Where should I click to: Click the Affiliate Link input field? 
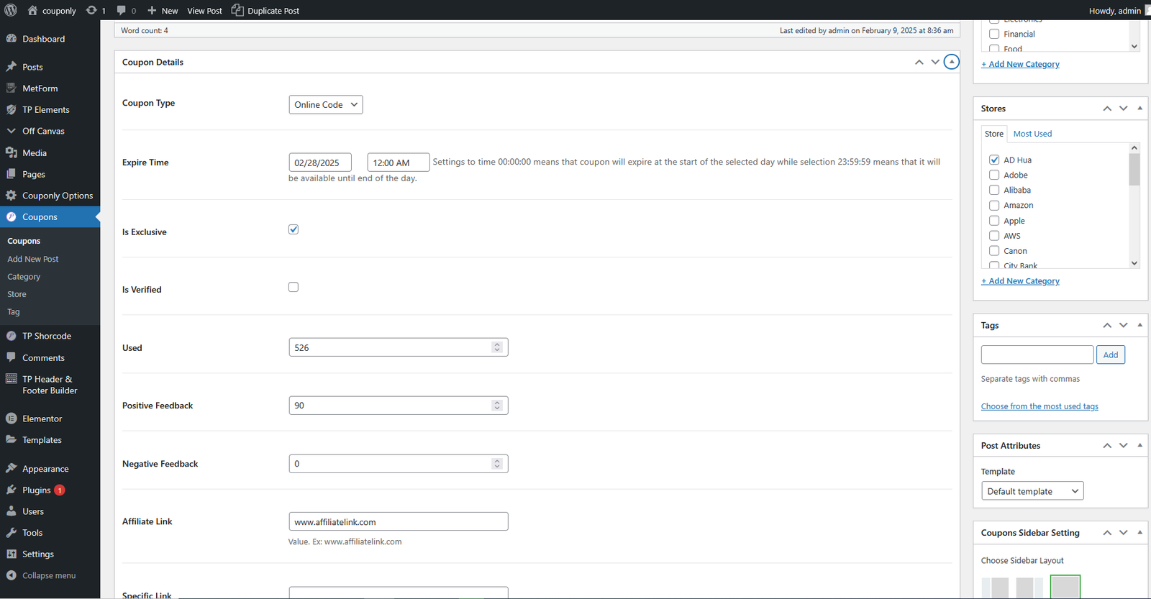[398, 522]
